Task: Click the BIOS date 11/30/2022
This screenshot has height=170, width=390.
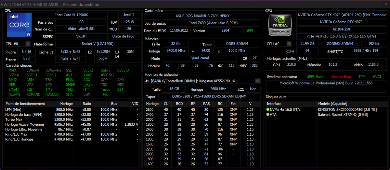Action: [179, 31]
